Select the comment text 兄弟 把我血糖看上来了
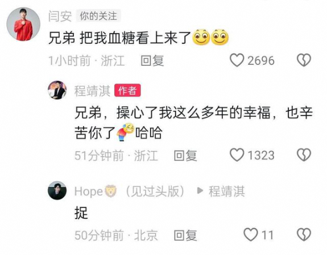Screen dimensions: 327x255 pyautogui.click(x=120, y=38)
